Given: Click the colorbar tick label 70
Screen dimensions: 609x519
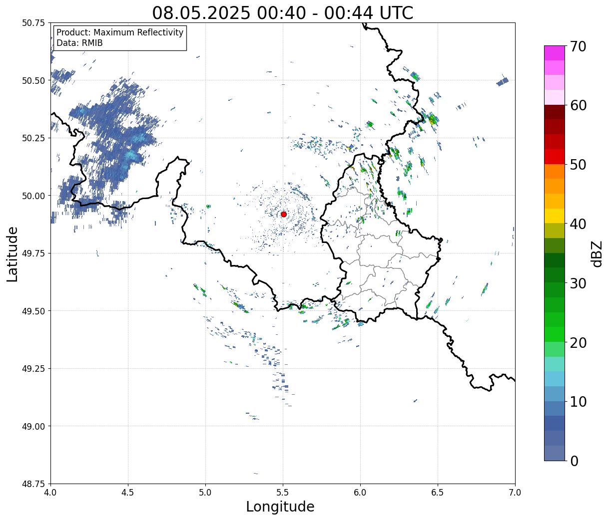Looking at the screenshot, I should [x=578, y=46].
